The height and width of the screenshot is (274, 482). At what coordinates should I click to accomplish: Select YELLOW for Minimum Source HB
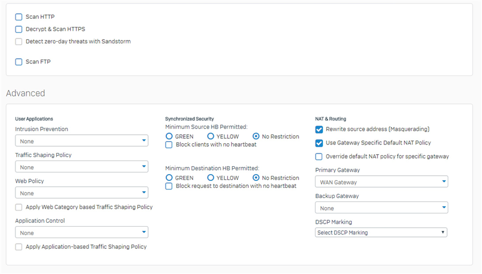[210, 136]
